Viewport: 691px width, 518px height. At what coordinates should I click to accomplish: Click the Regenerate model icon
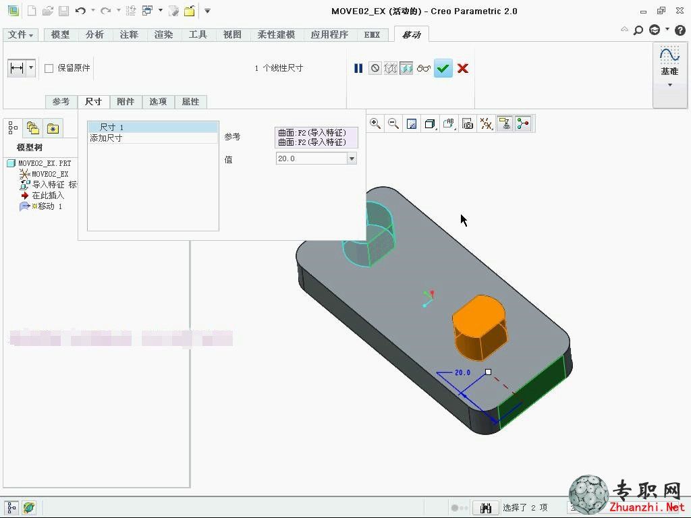(131, 11)
